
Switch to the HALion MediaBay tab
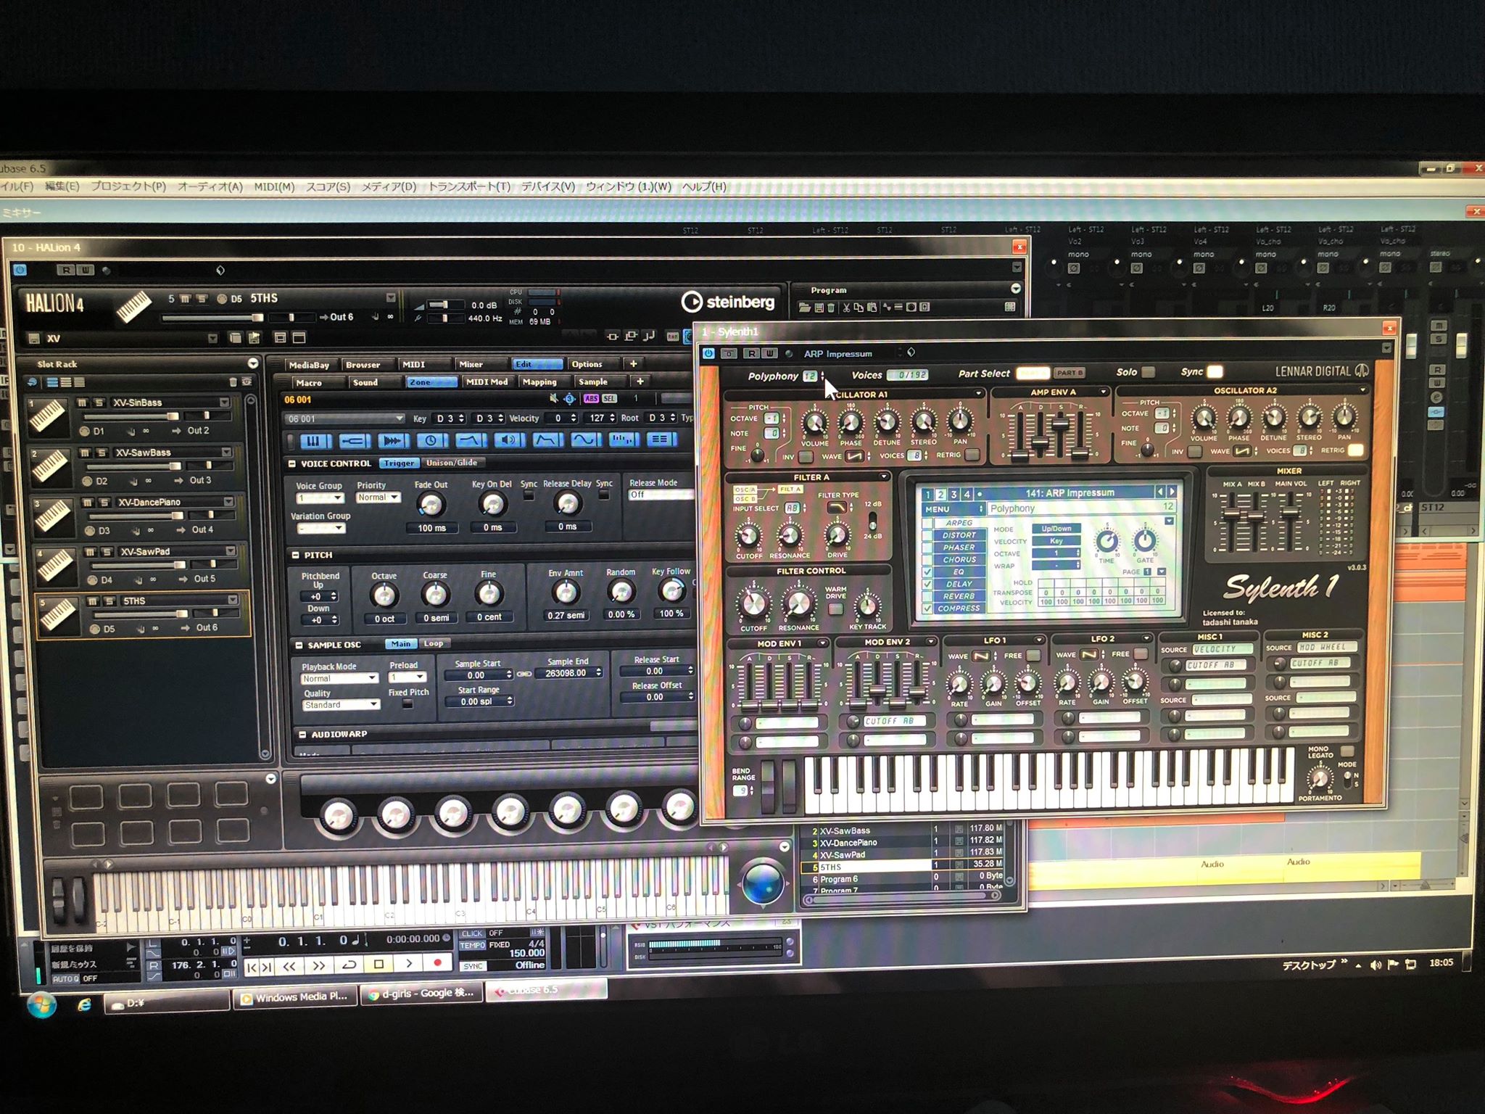click(x=309, y=365)
